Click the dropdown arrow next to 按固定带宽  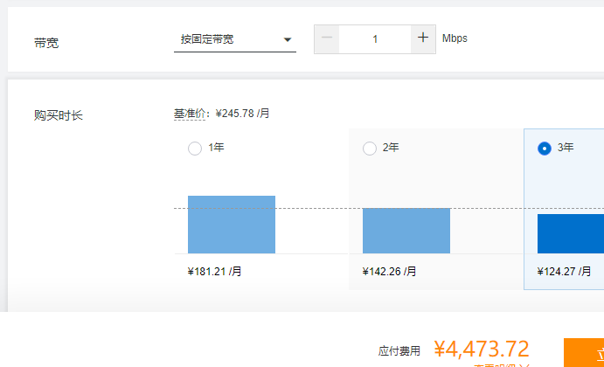point(288,40)
